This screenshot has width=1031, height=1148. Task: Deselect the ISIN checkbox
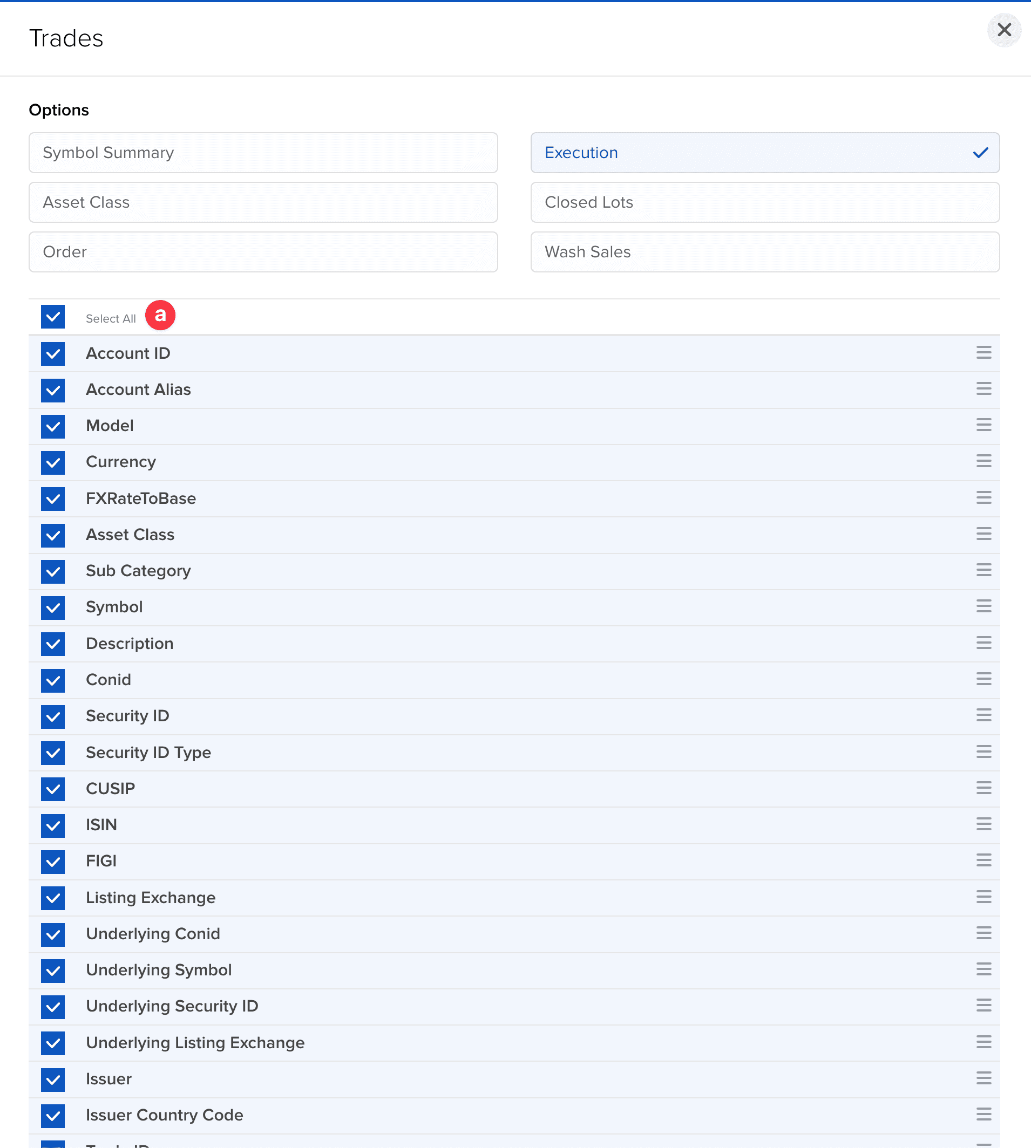point(53,825)
